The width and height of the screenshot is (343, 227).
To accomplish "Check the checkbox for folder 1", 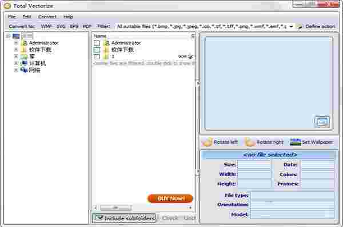I will coord(97,56).
